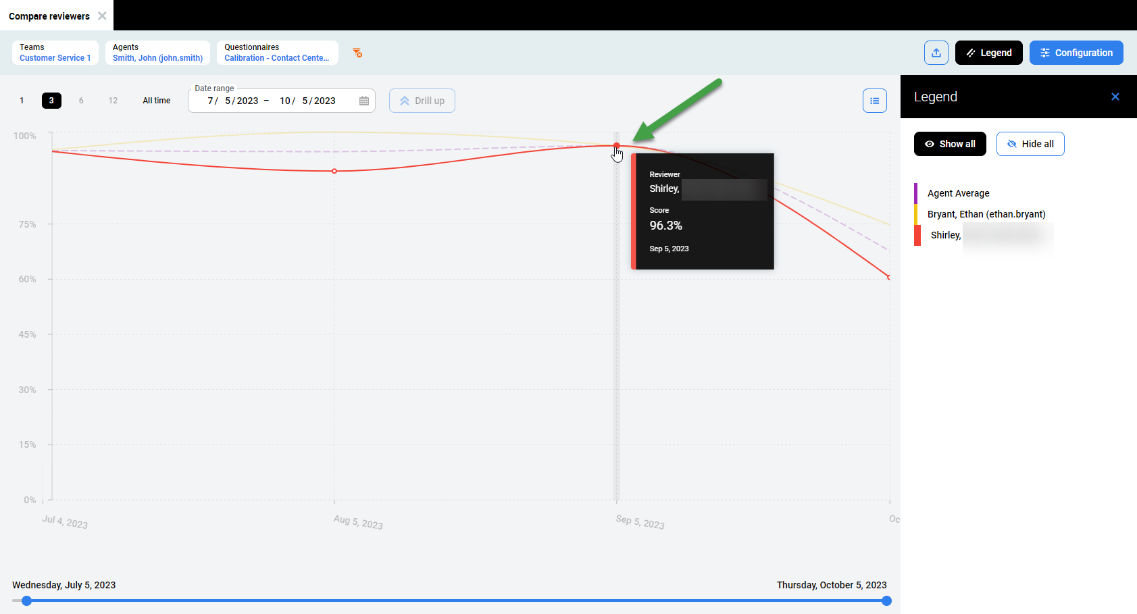Close the Legend panel with the X

[x=1115, y=97]
